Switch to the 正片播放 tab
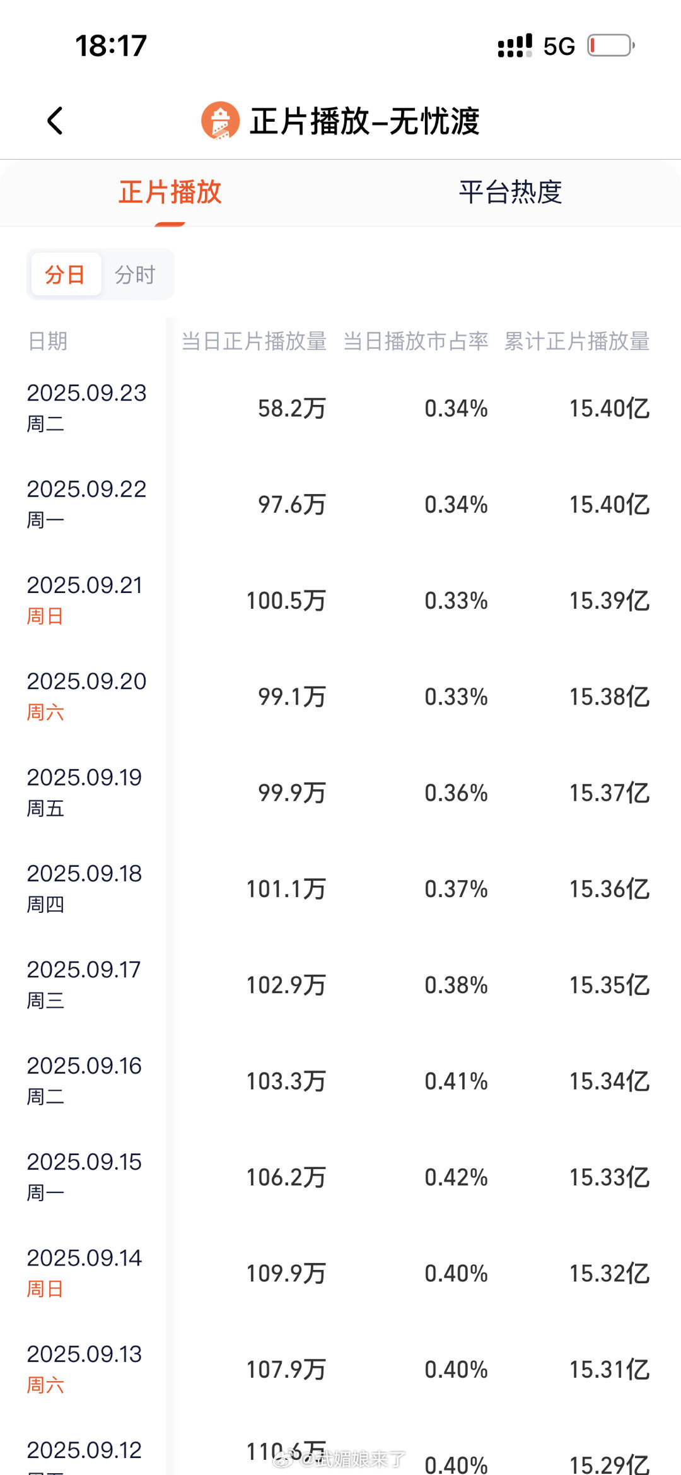The width and height of the screenshot is (681, 1475). pyautogui.click(x=170, y=192)
